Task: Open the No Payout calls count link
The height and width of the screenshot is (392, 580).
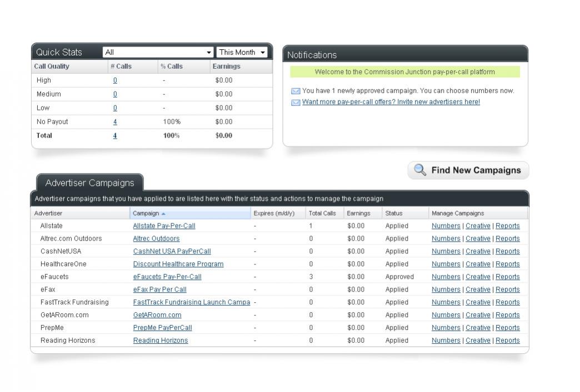Action: (x=115, y=122)
